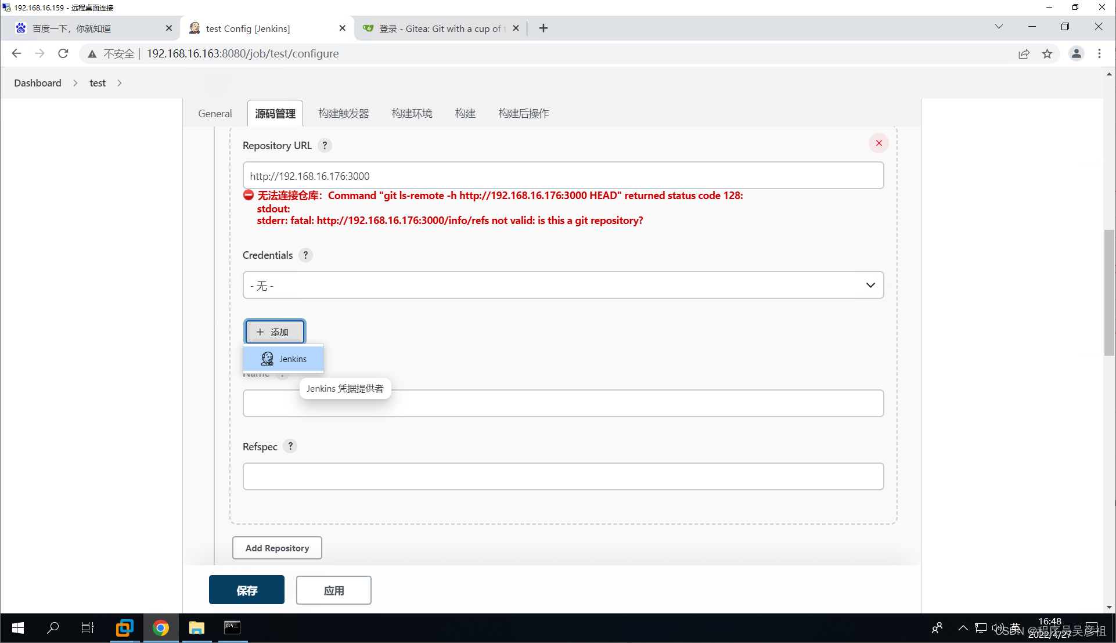Open network status tray icon
The width and height of the screenshot is (1116, 643).
click(981, 628)
